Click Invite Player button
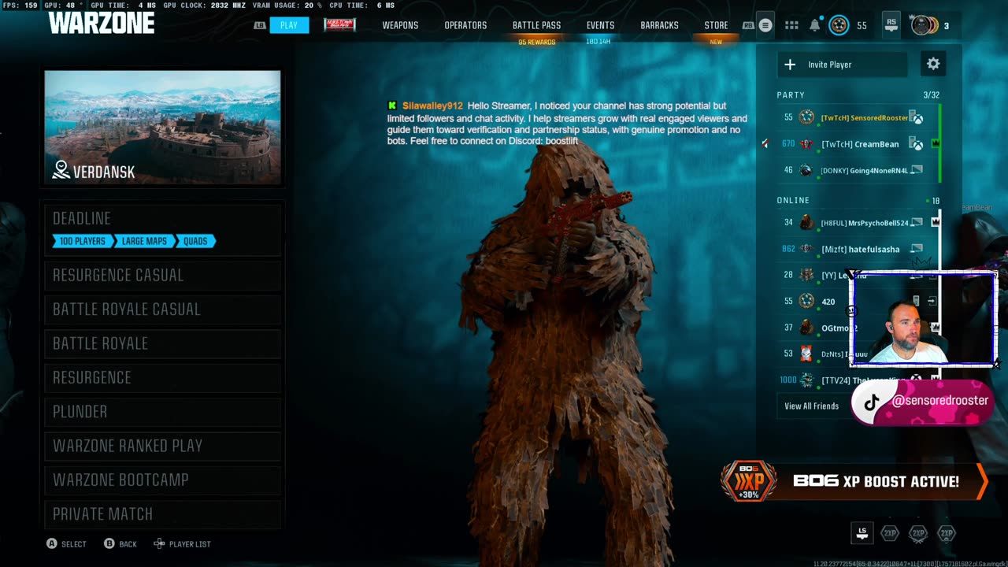Viewport: 1008px width, 567px height. point(842,65)
